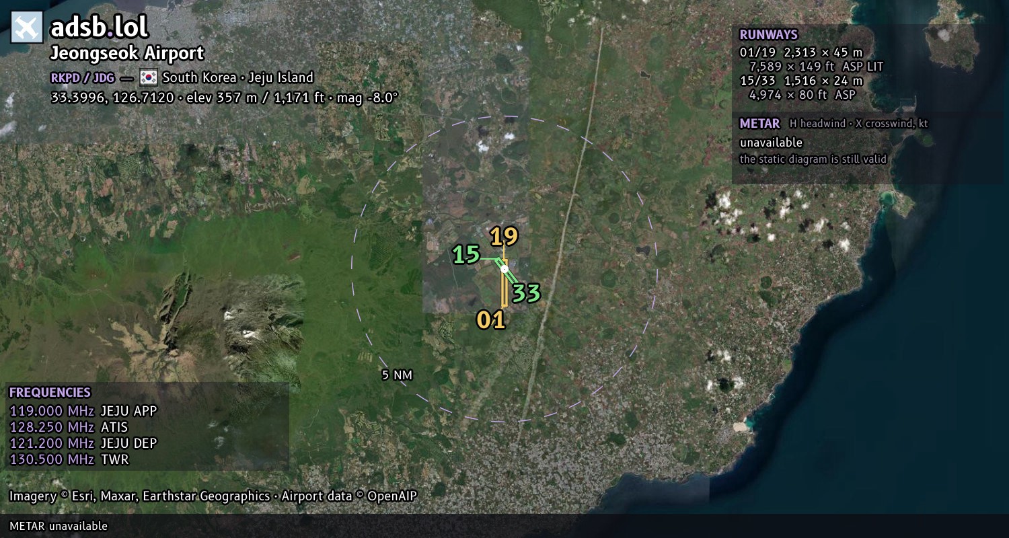Select the 01/19 2,313 × 45 m runway row
The width and height of the screenshot is (1009, 538).
tap(801, 52)
